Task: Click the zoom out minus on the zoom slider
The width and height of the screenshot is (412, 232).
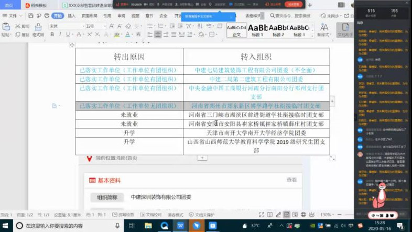Action: [x=340, y=215]
